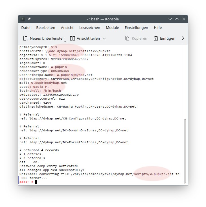
Task: Open the Module menu
Action: pyautogui.click(x=112, y=27)
